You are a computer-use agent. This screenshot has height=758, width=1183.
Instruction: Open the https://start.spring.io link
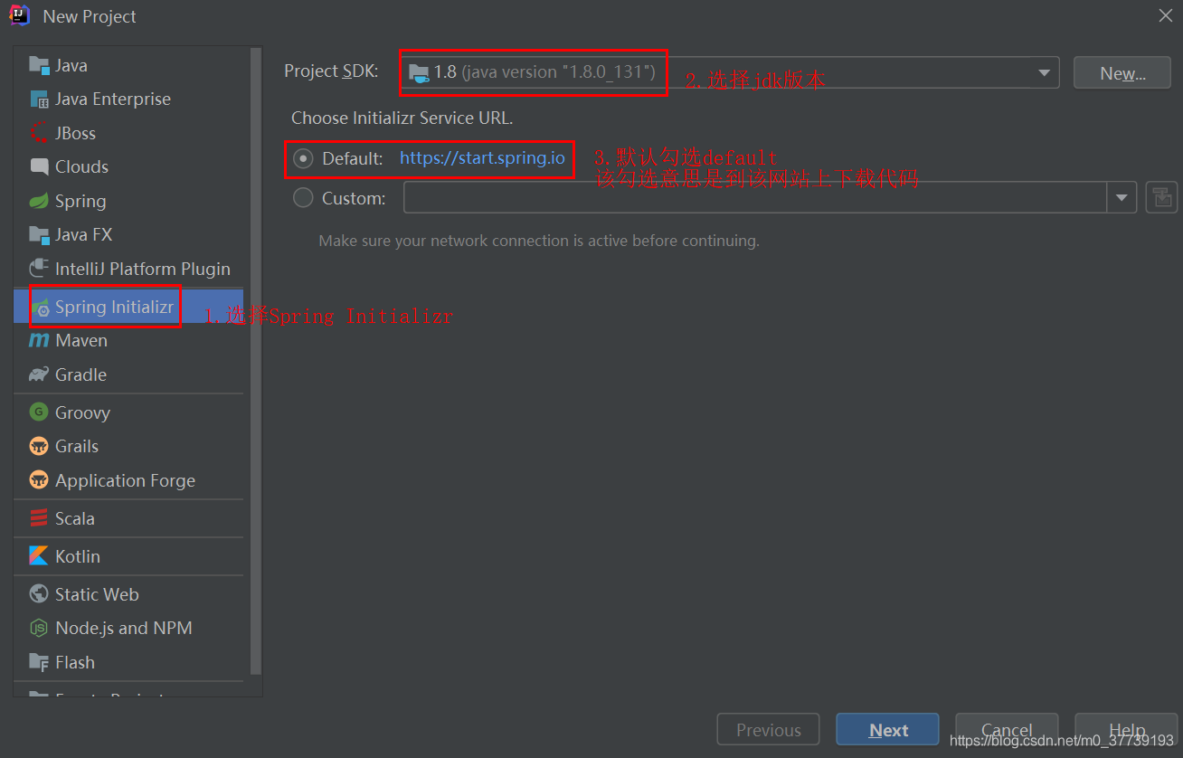point(482,158)
